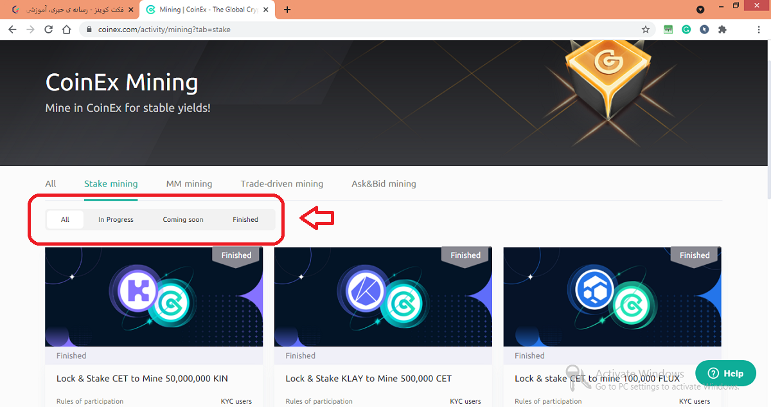Select the Mining | CoinEx browser tab
The width and height of the screenshot is (771, 407).
(208, 10)
